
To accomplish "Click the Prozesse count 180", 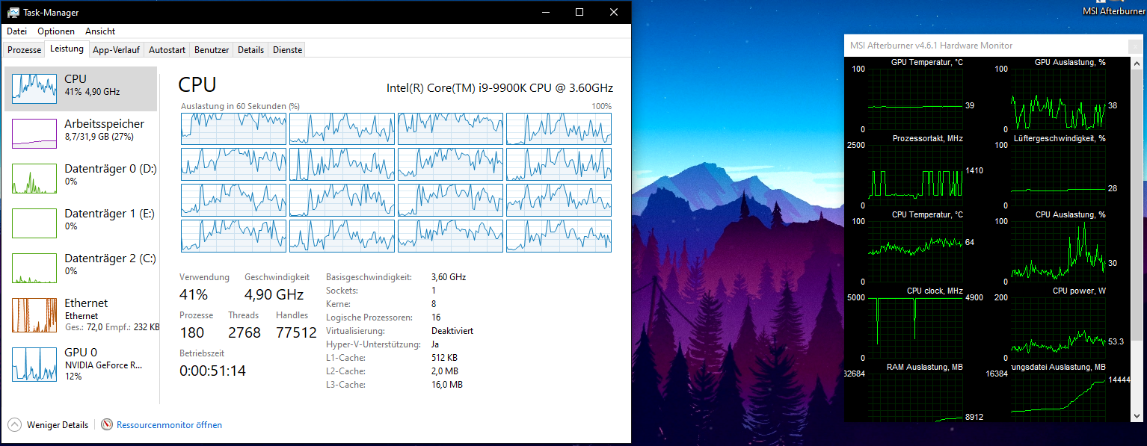I will [192, 332].
